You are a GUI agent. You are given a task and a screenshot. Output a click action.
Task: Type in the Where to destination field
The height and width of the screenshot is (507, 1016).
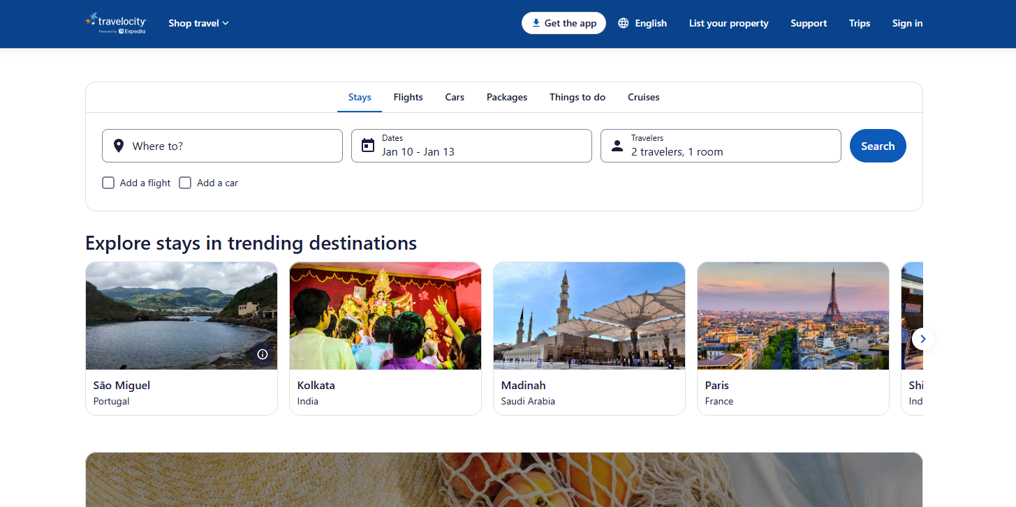pyautogui.click(x=230, y=146)
